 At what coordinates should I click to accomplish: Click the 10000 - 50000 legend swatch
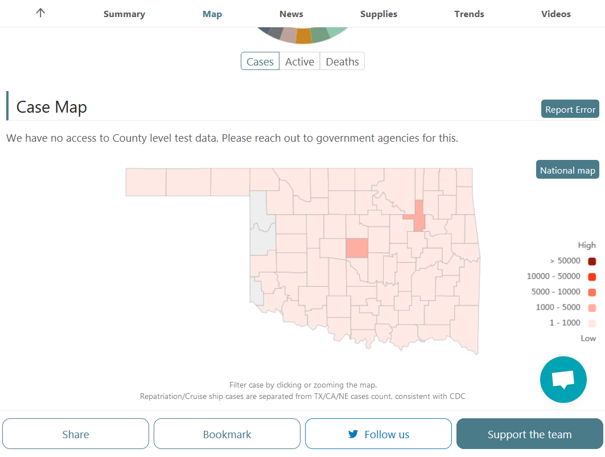pos(592,277)
